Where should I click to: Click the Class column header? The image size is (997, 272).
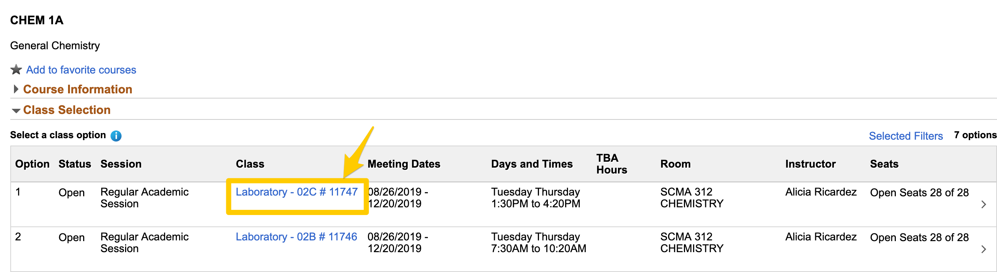[250, 164]
